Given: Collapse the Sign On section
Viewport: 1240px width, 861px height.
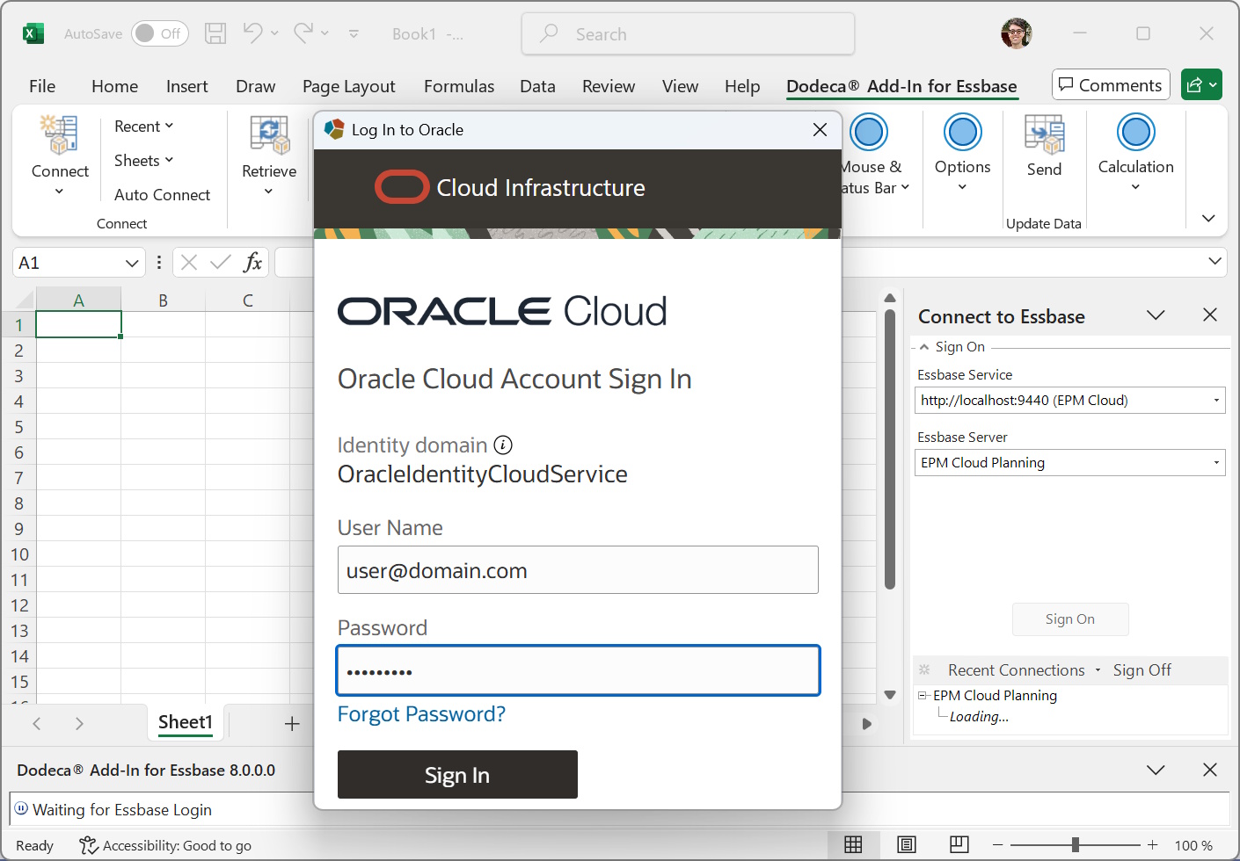Looking at the screenshot, I should click(924, 347).
